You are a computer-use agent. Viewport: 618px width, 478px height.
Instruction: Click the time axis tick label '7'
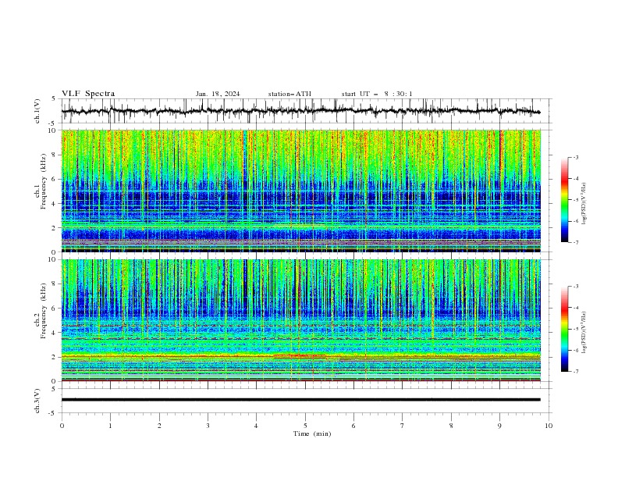(403, 426)
